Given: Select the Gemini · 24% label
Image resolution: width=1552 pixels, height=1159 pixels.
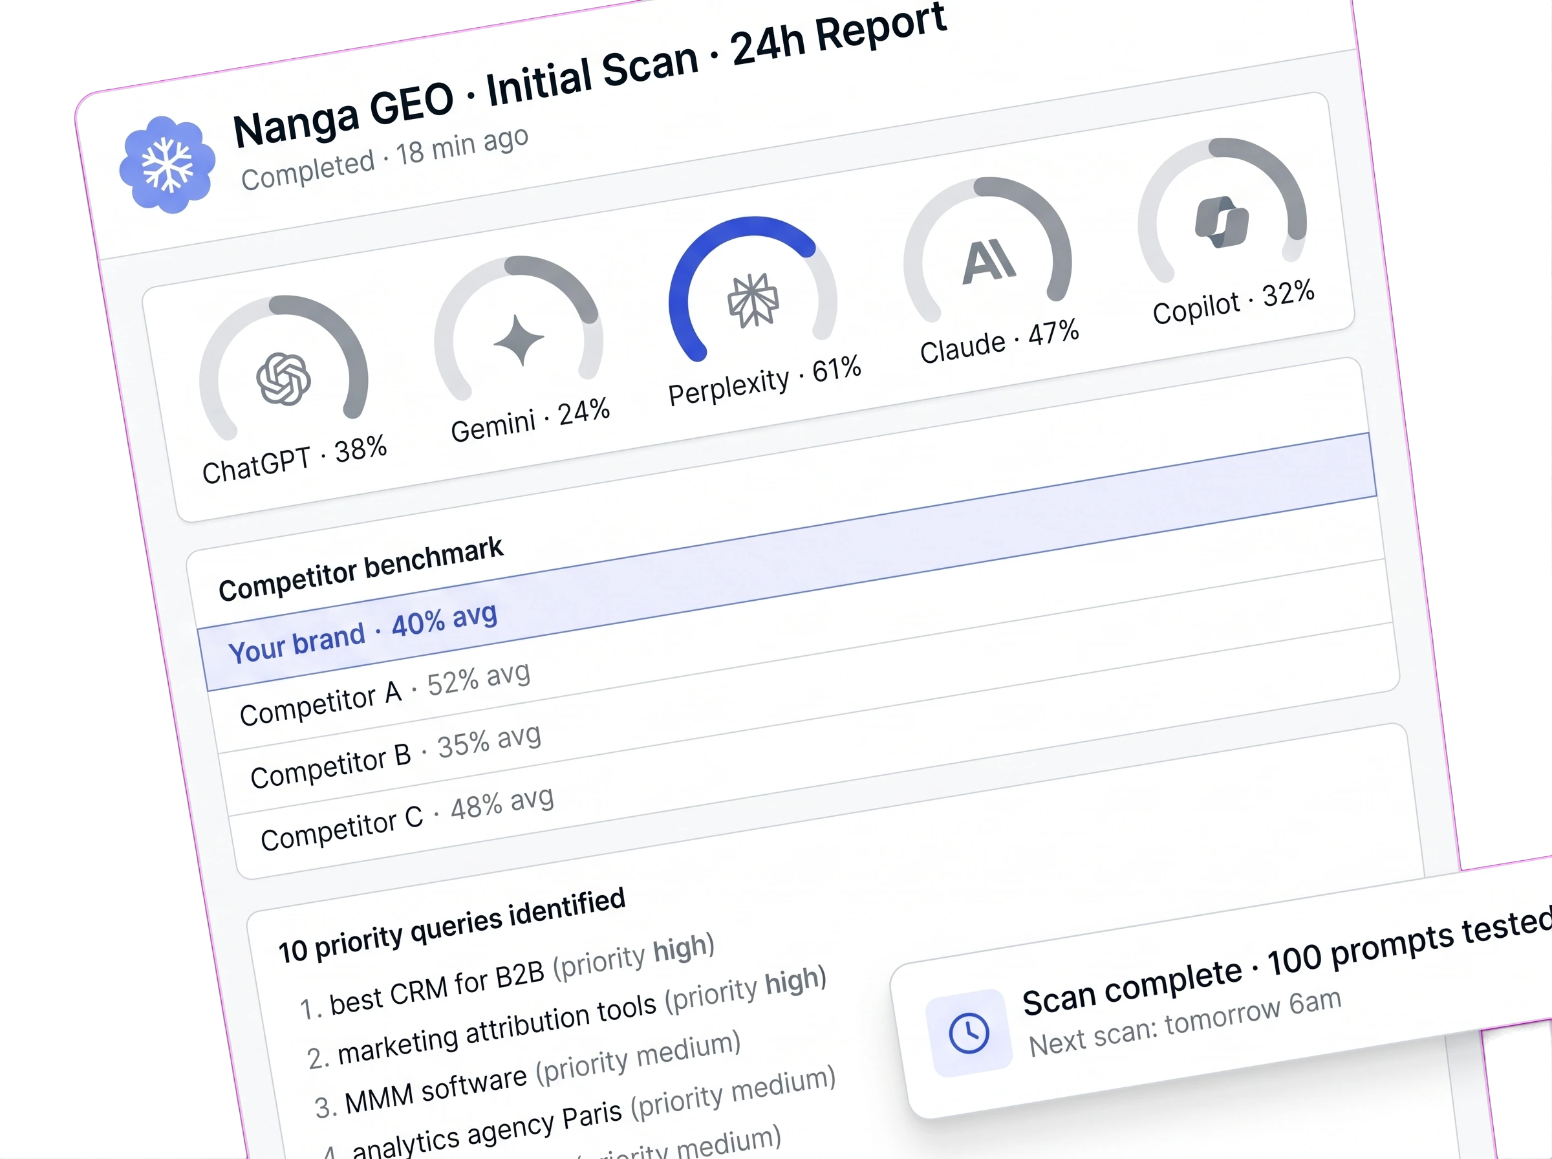Looking at the screenshot, I should coord(530,420).
